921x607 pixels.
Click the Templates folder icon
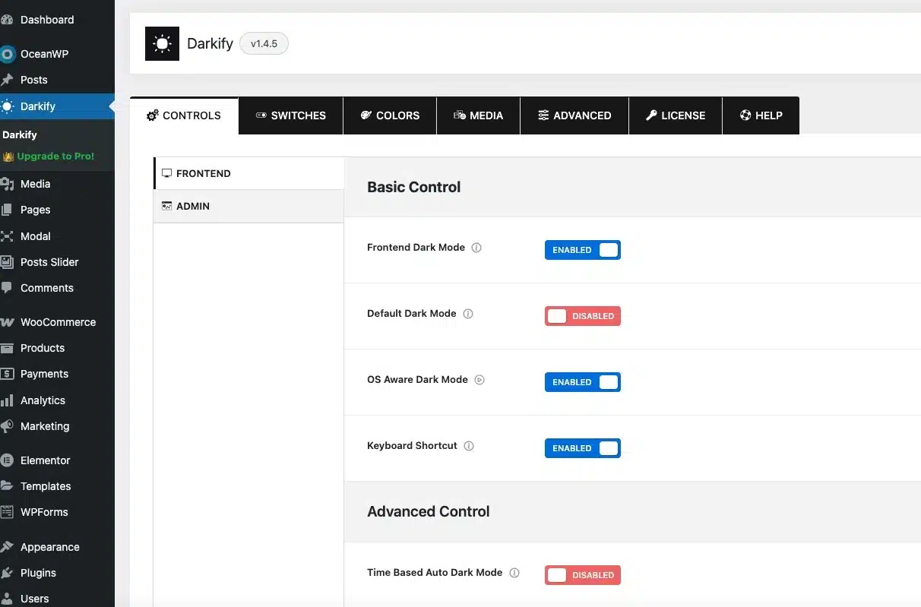(7, 486)
